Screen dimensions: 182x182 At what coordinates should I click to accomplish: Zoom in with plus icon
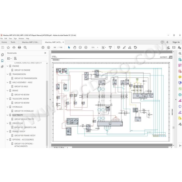(x=86, y=48)
